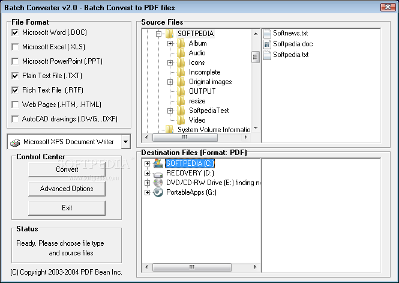The image size is (399, 283).
Task: Click source tree horizontal scrollbar thumb
Action: click(185, 138)
